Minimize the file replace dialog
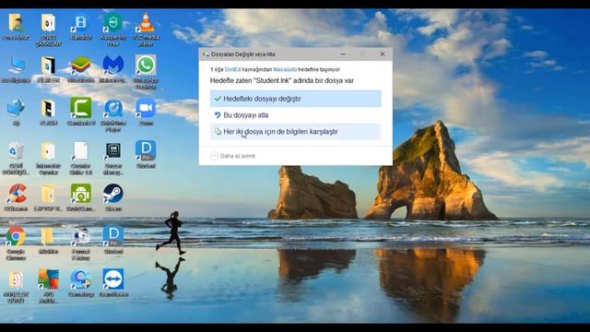The height and width of the screenshot is (332, 590). point(343,54)
